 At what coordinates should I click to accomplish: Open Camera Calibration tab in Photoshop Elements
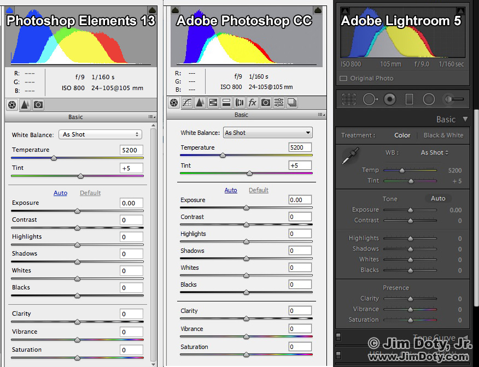coord(38,105)
